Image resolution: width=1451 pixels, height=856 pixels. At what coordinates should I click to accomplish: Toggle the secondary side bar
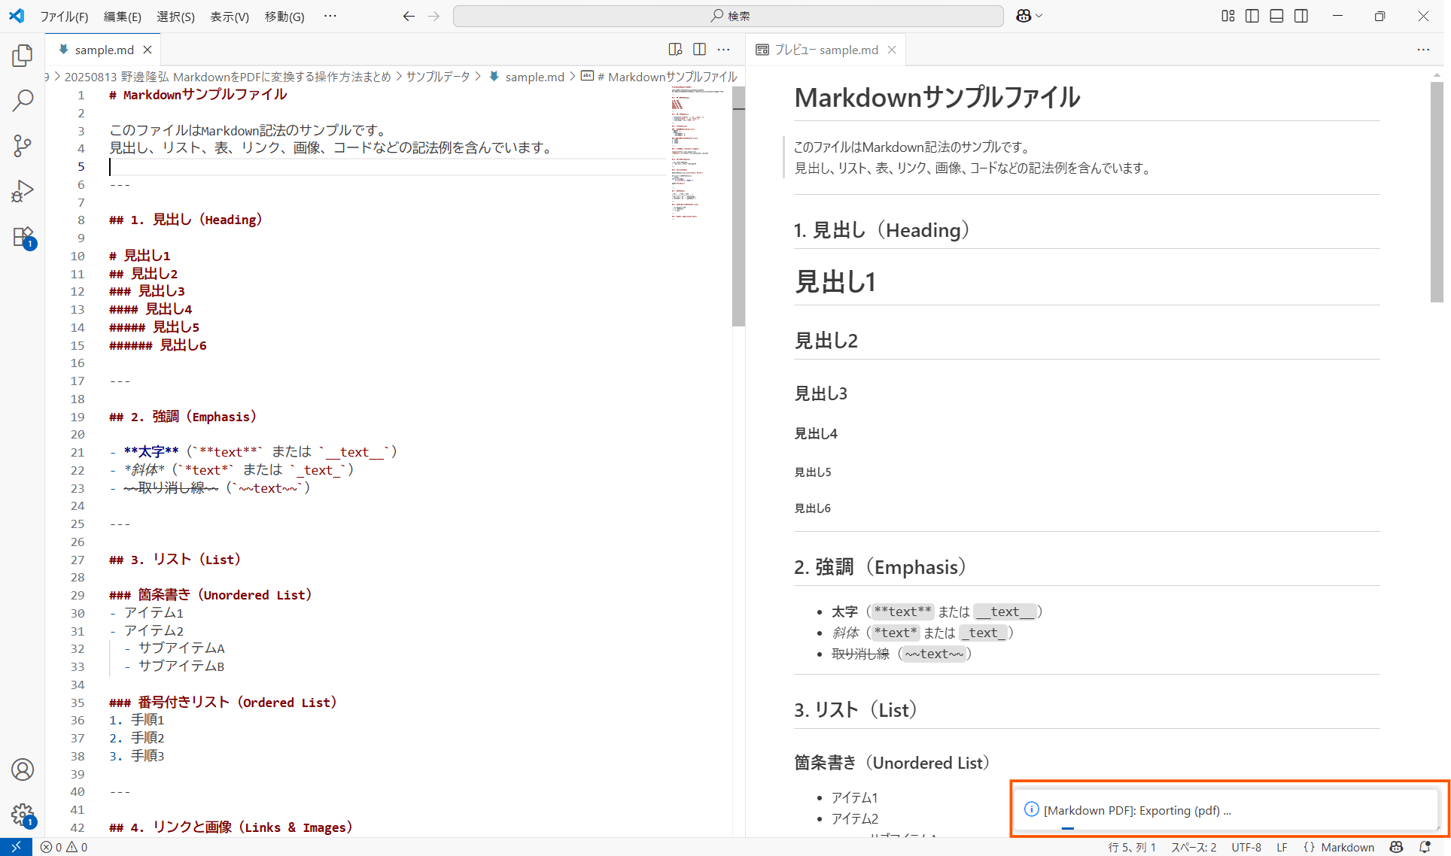point(1300,15)
